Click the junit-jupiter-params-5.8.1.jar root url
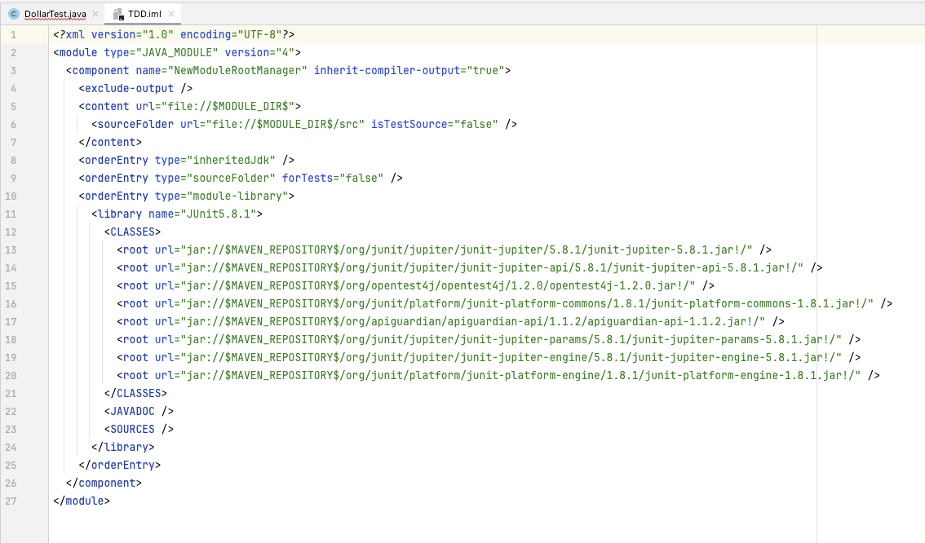Viewport: 925px width, 543px height. point(511,340)
